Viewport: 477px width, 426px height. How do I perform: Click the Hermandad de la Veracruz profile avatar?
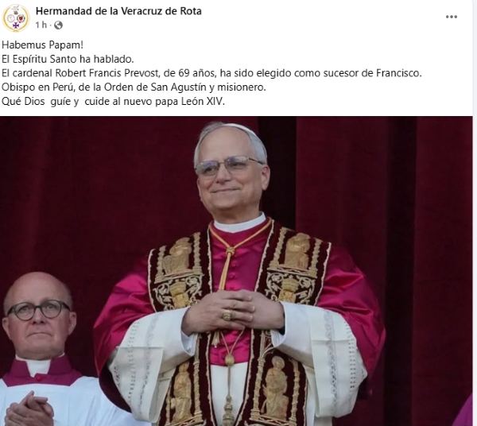pyautogui.click(x=16, y=18)
